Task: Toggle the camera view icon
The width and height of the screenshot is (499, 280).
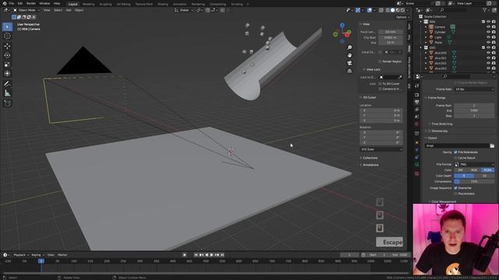Action: coord(349,63)
